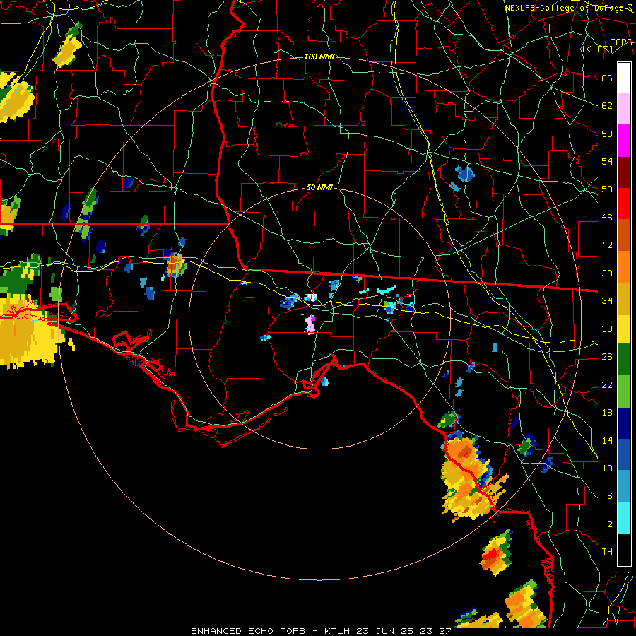Click the "100 NMI" range ring label
The height and width of the screenshot is (636, 636).
(319, 57)
